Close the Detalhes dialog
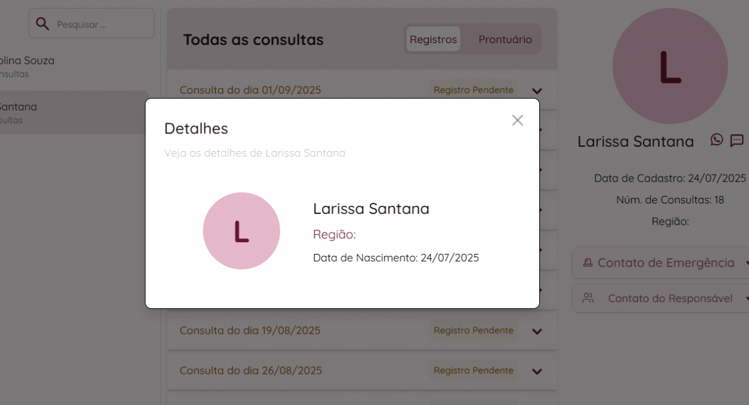749x405 pixels. pyautogui.click(x=517, y=120)
